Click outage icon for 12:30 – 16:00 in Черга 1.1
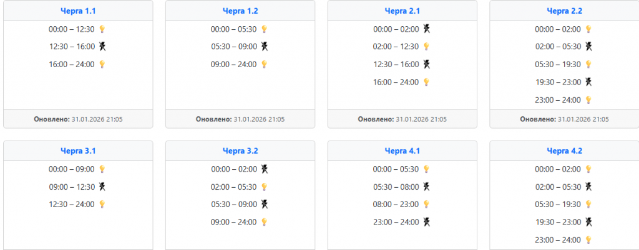 coord(102,47)
